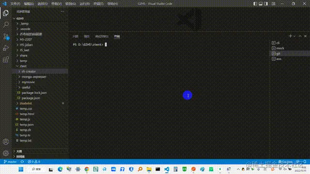Open the 帮助(H) menu

(x=112, y=4)
